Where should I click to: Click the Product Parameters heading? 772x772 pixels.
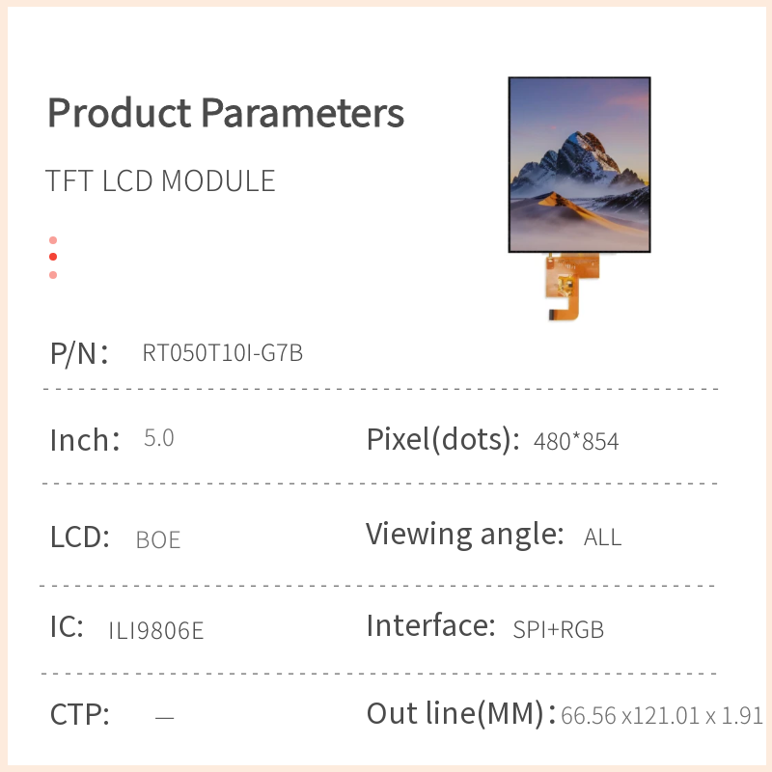(x=226, y=114)
